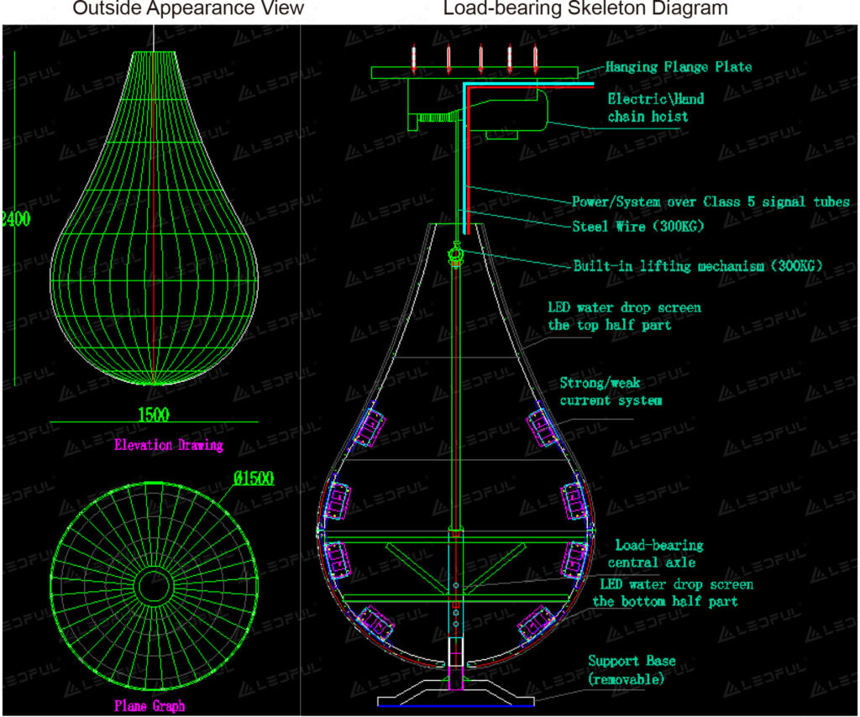The height and width of the screenshot is (717, 860).
Task: Click the "Support Base (removable)" label
Action: pyautogui.click(x=631, y=670)
